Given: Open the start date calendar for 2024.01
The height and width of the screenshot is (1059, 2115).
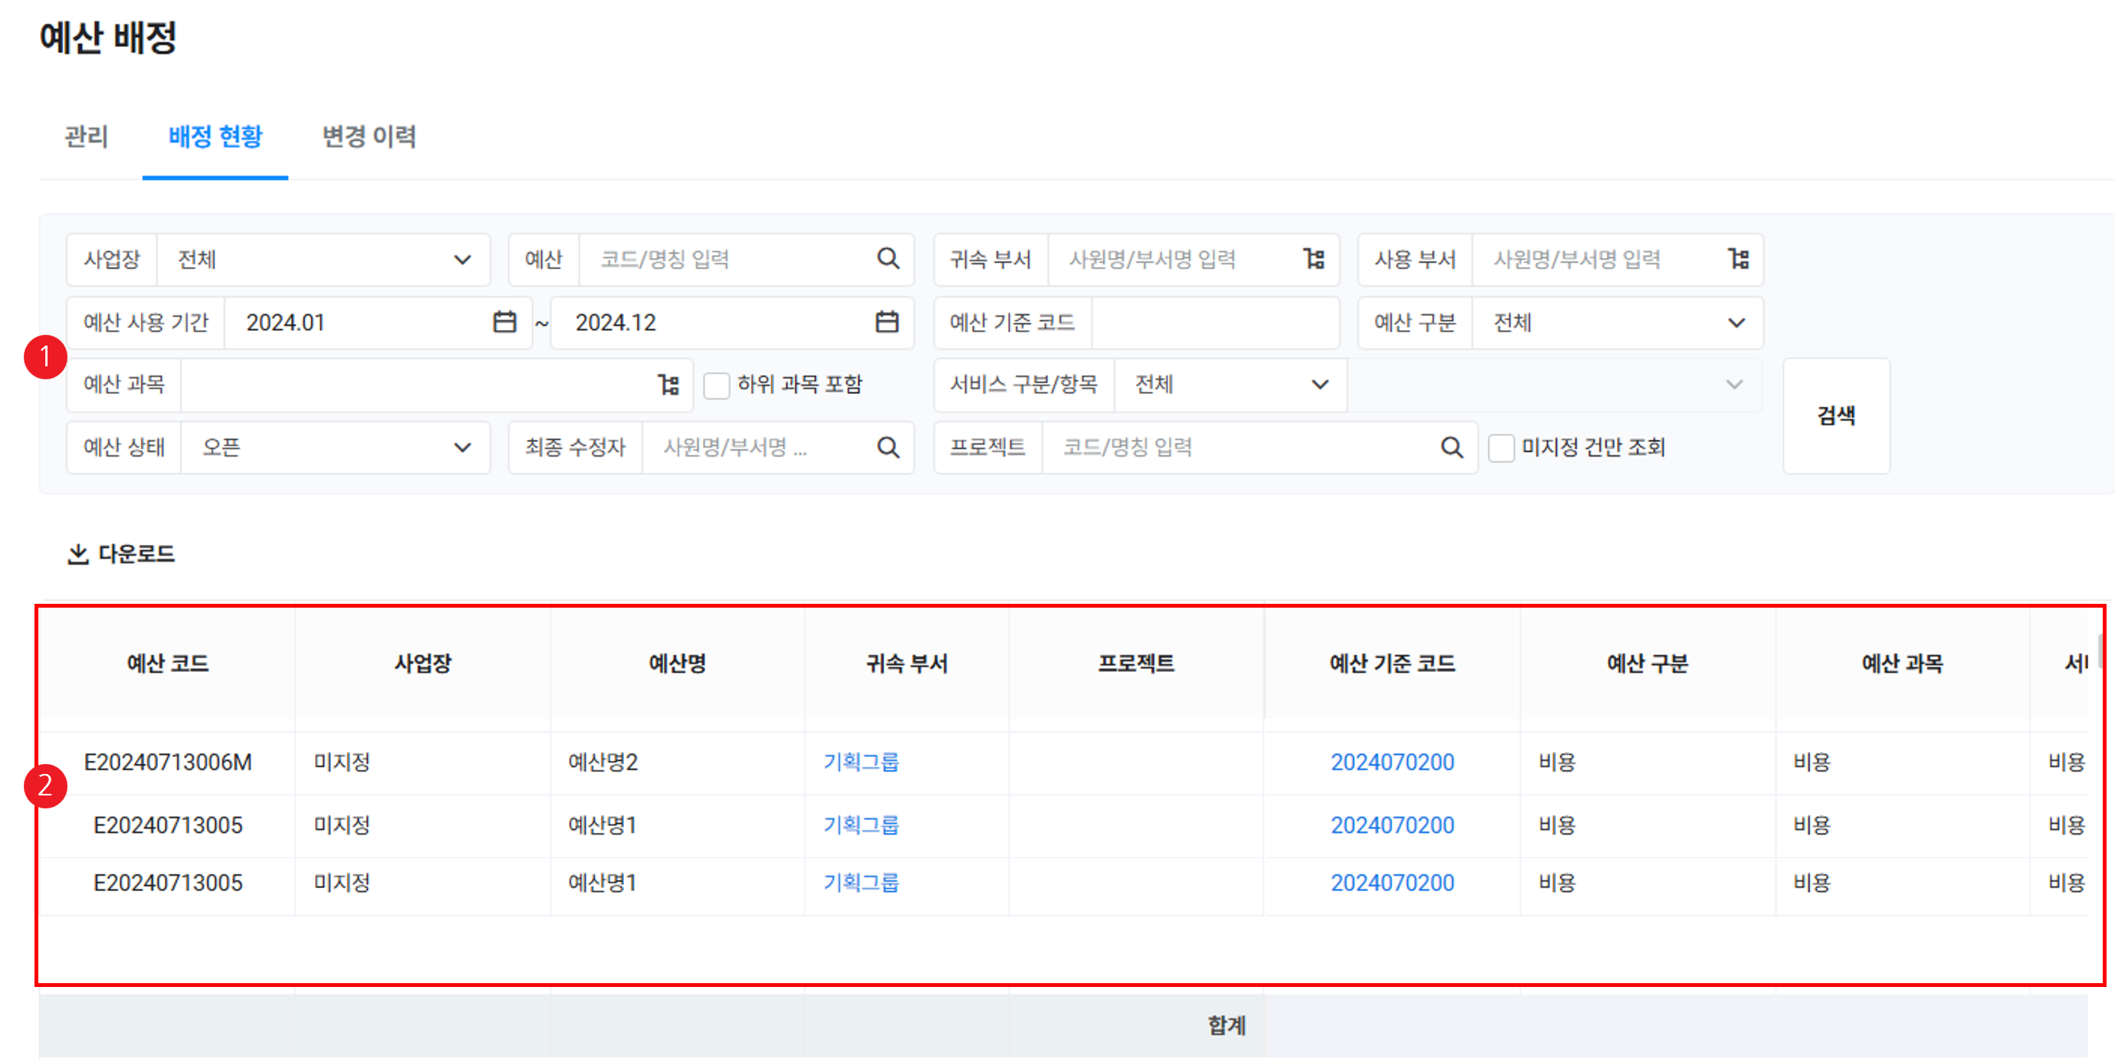Looking at the screenshot, I should (504, 322).
